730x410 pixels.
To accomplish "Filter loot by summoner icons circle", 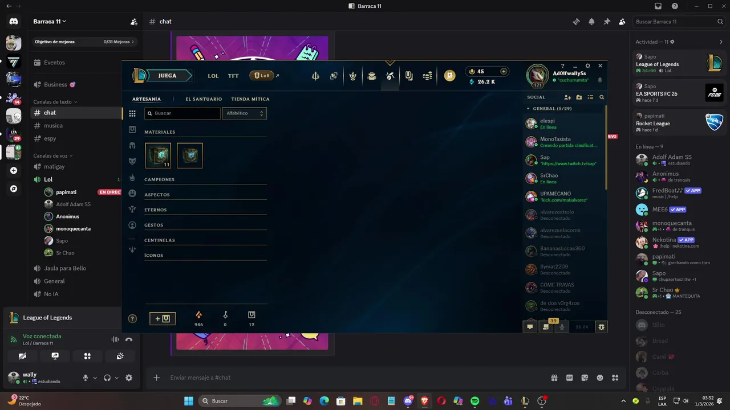I will tap(132, 225).
